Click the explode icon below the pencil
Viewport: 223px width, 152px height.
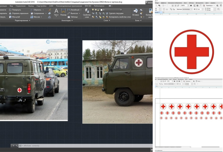49,13
